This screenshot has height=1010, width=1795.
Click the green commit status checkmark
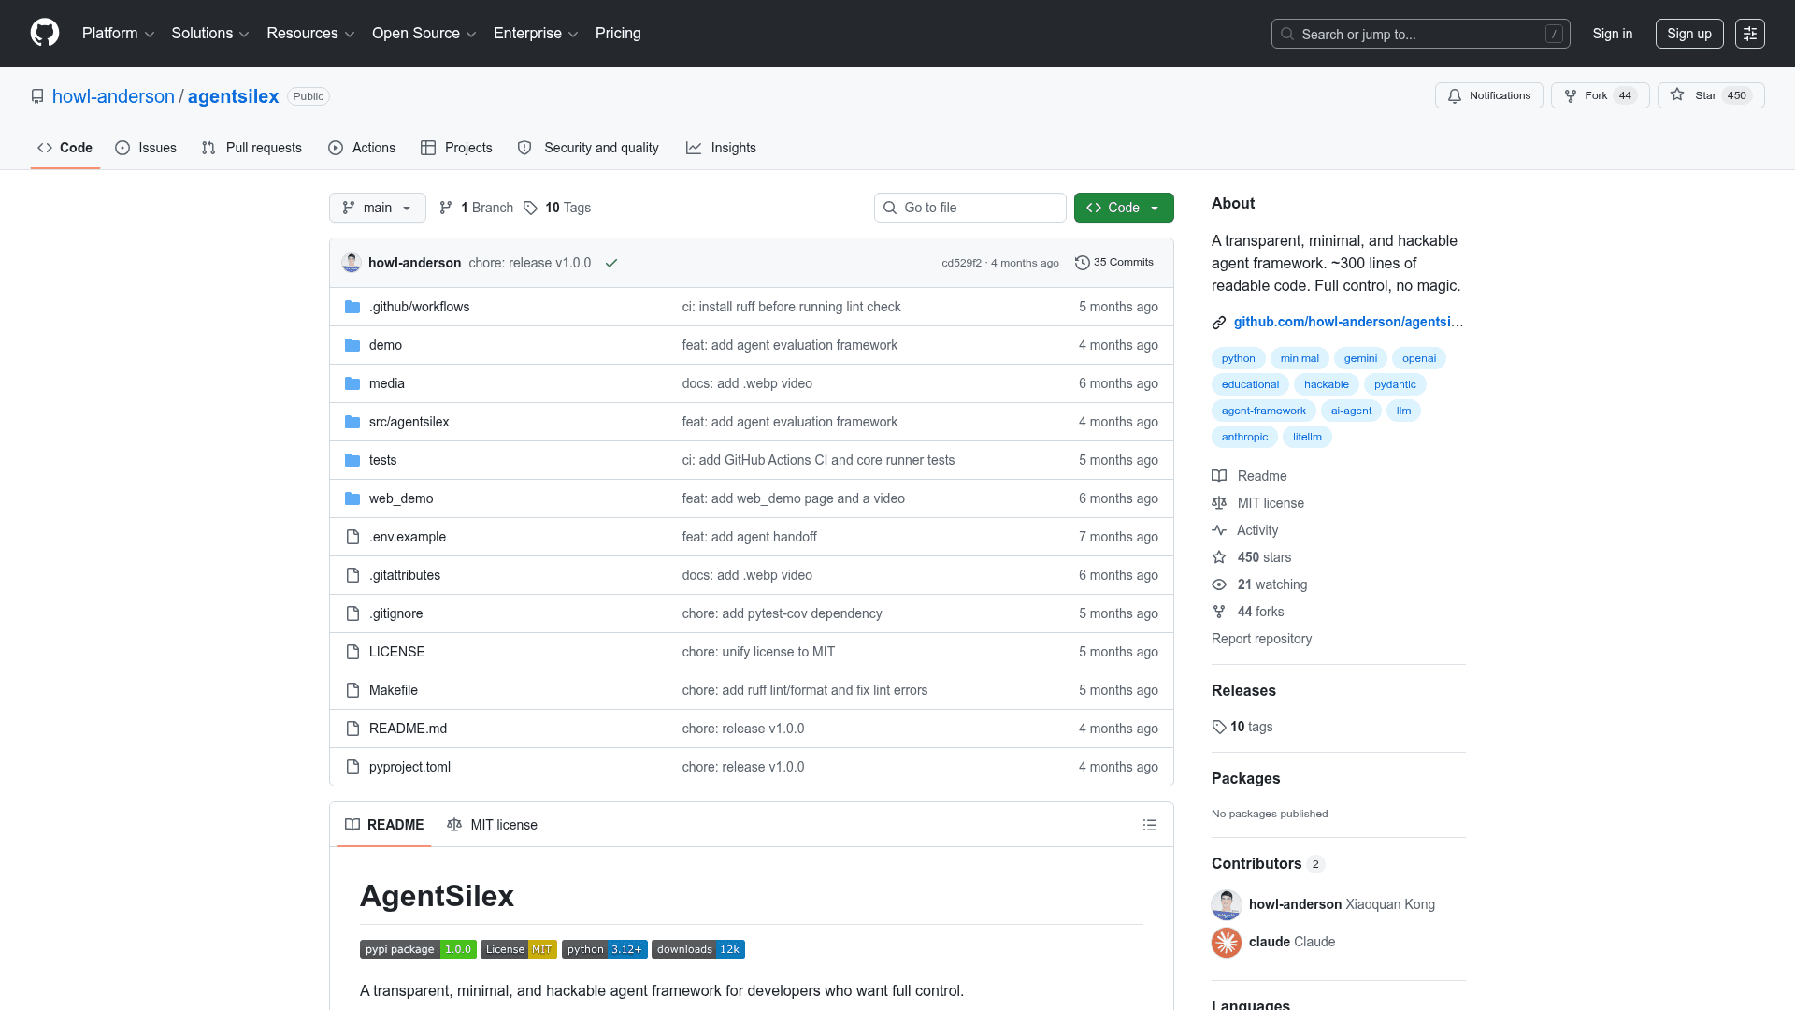611,263
